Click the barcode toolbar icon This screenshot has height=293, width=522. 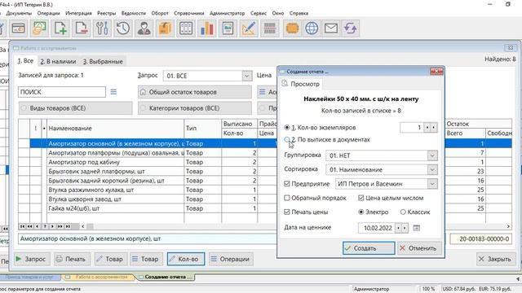tap(270, 28)
